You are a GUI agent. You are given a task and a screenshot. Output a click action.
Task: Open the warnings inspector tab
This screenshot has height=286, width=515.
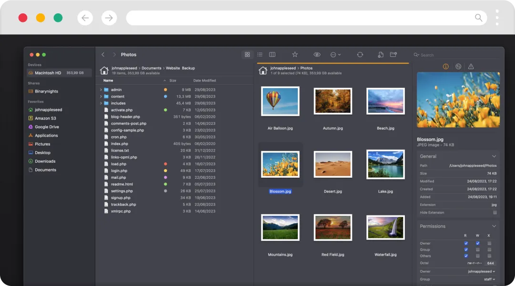(471, 67)
